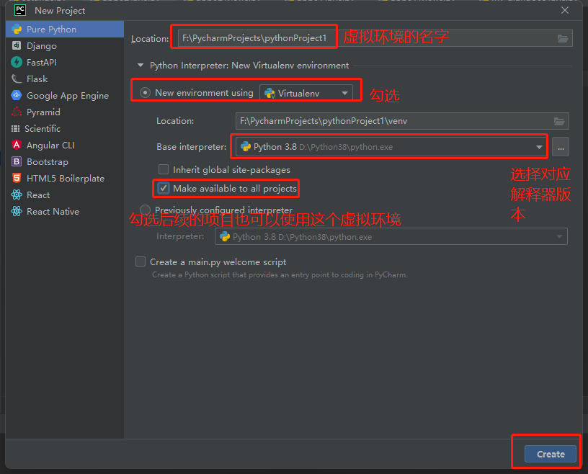Choose the Pyramid project type
Screen dimensions: 588x474
coord(65,112)
